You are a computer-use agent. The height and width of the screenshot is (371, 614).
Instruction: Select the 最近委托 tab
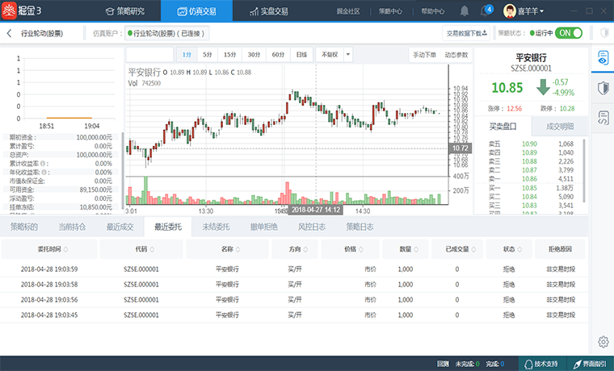(168, 227)
